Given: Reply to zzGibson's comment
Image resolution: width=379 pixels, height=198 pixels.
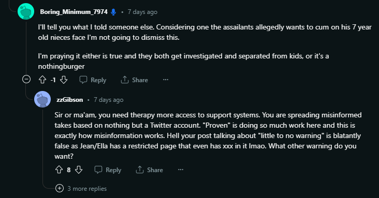Looking at the screenshot, I should point(108,170).
